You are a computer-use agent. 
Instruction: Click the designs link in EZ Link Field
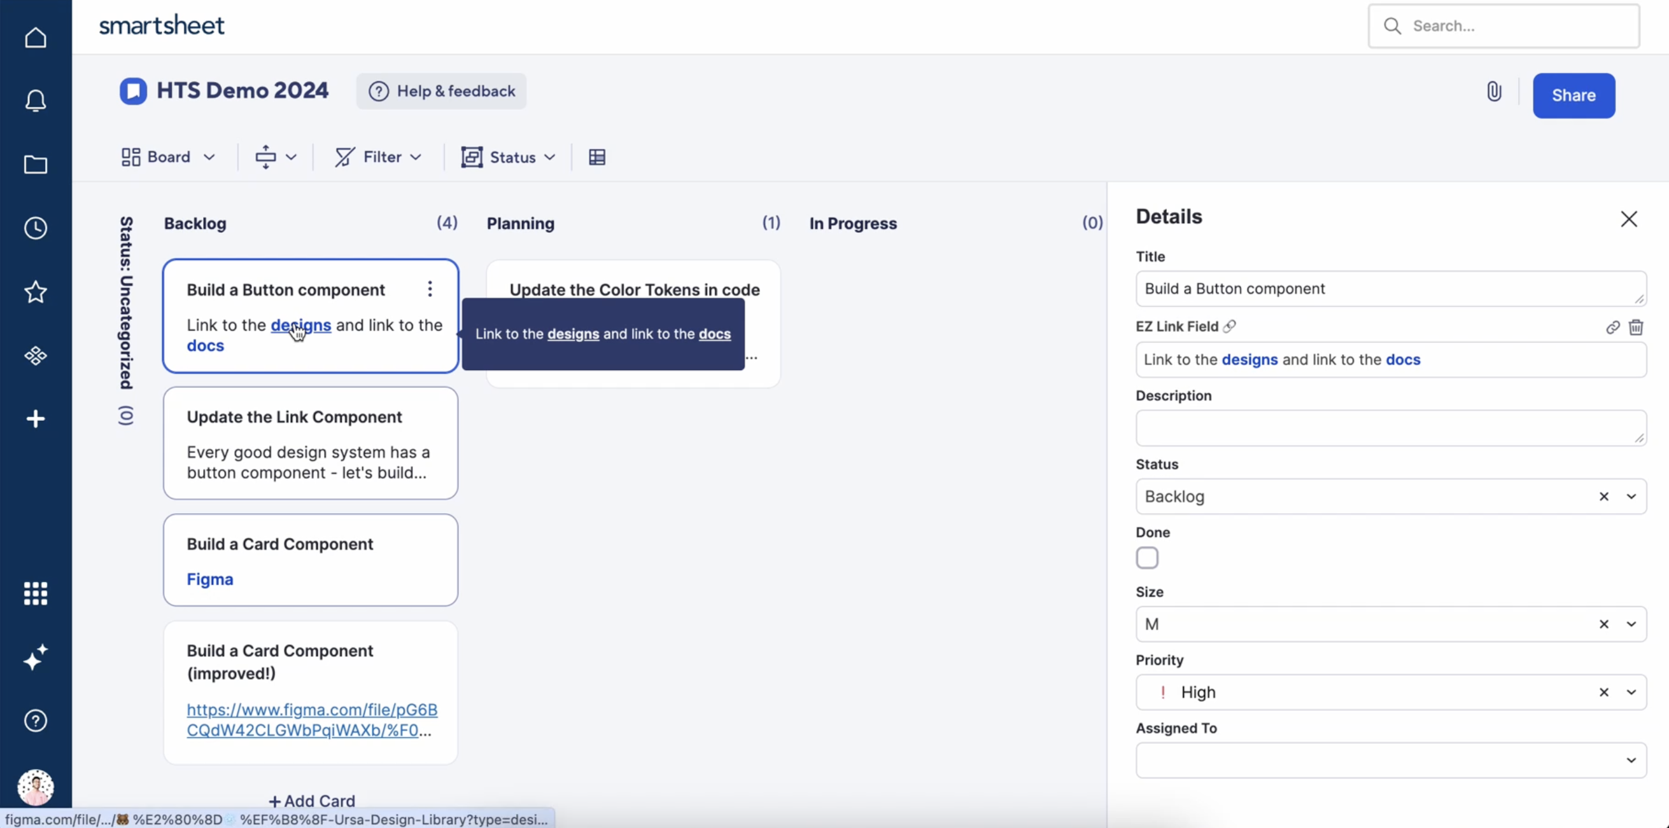[1248, 359]
